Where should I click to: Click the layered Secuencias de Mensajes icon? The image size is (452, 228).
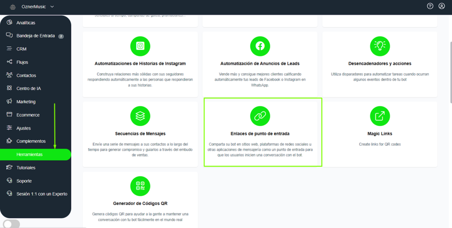pos(140,116)
